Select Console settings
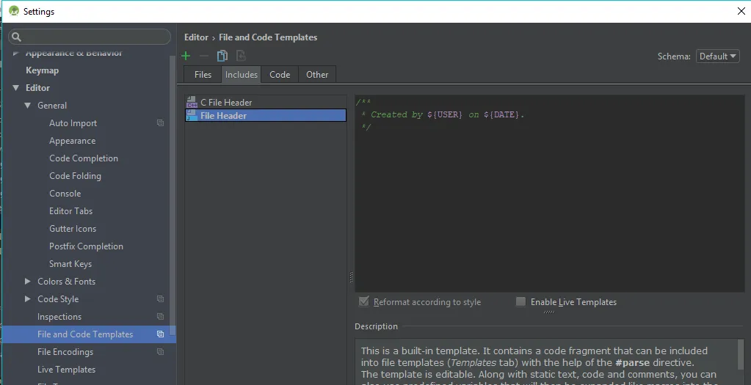 click(x=65, y=194)
